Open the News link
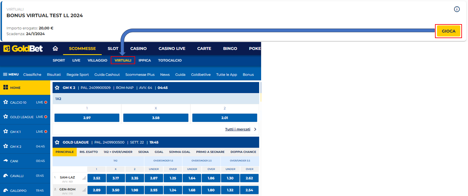468x196 pixels. point(165,75)
